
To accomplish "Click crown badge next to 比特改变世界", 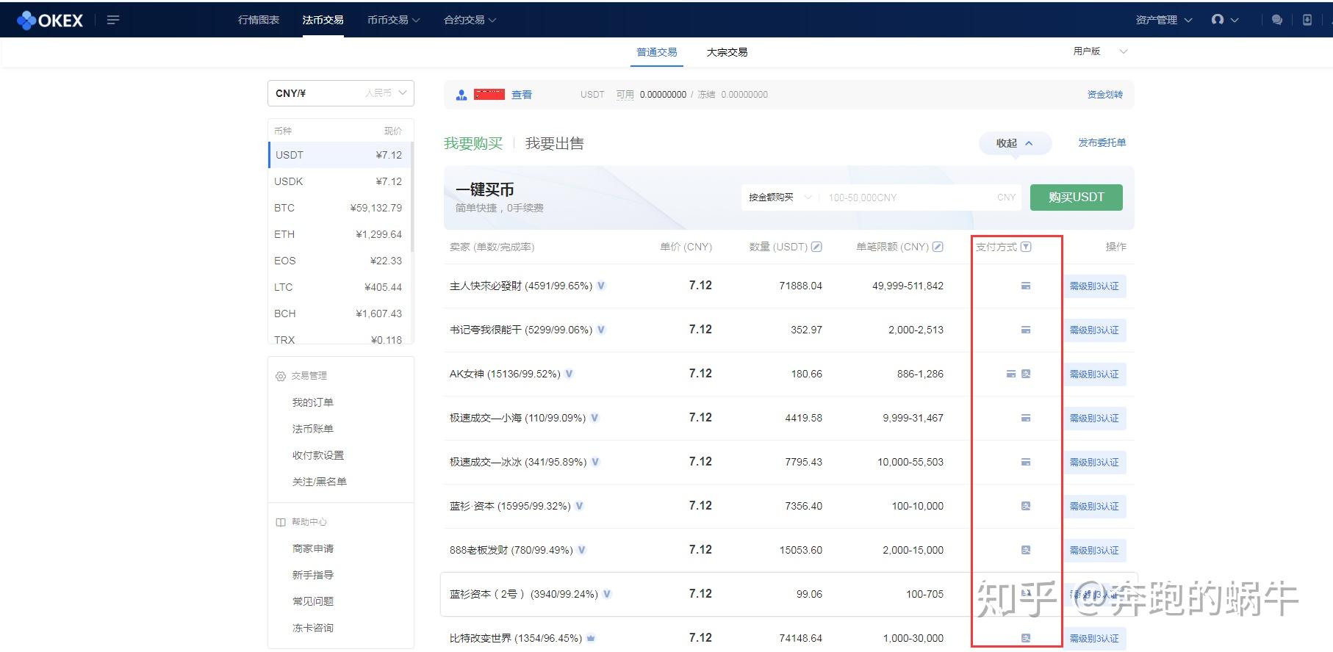I will 591,638.
